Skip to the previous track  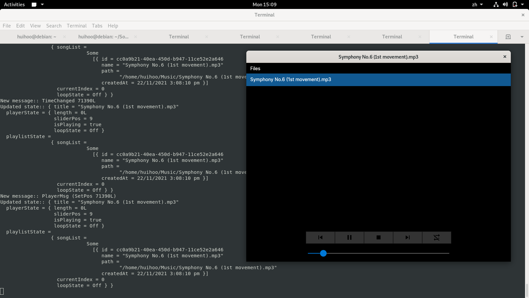click(x=320, y=237)
